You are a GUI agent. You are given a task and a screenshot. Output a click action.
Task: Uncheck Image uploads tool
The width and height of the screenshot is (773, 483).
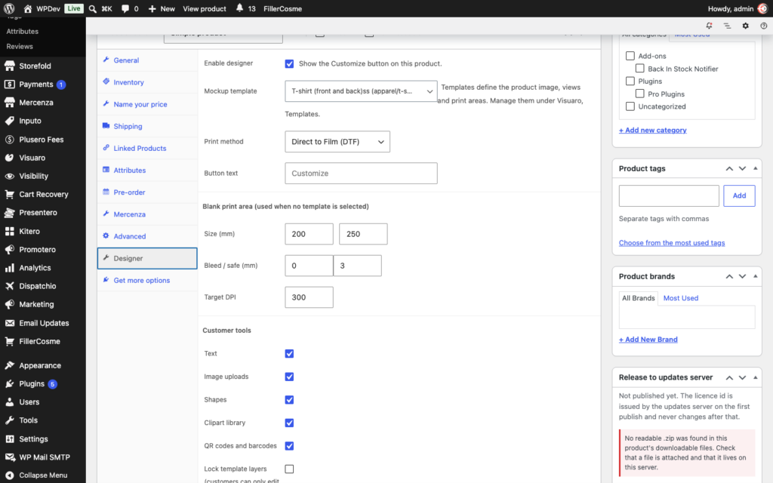coord(289,377)
